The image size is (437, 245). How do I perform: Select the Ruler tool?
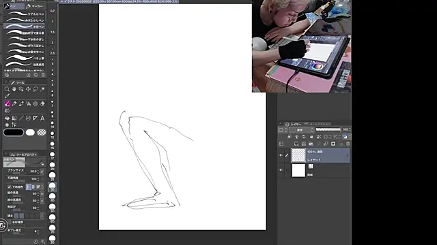click(36, 118)
